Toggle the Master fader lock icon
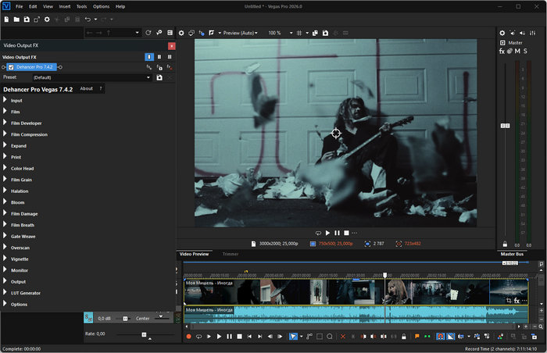Viewport: 547px width, 353px height. tap(505, 244)
